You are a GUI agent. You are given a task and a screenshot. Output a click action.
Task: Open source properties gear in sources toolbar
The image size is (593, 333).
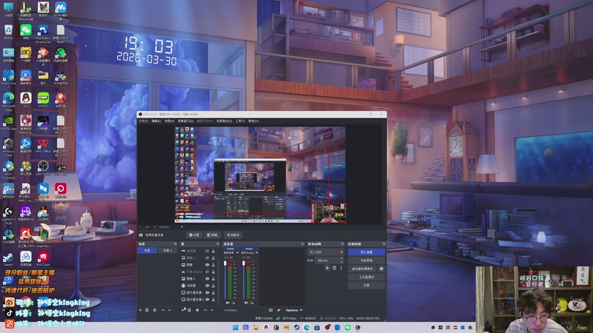pyautogui.click(x=197, y=310)
